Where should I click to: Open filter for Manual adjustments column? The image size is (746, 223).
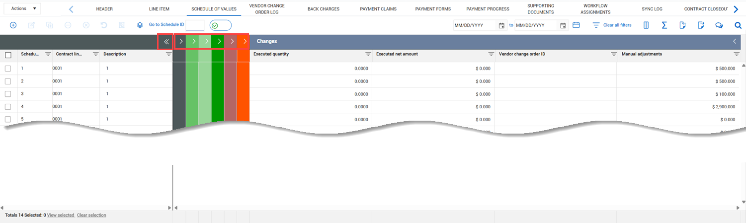tap(737, 54)
